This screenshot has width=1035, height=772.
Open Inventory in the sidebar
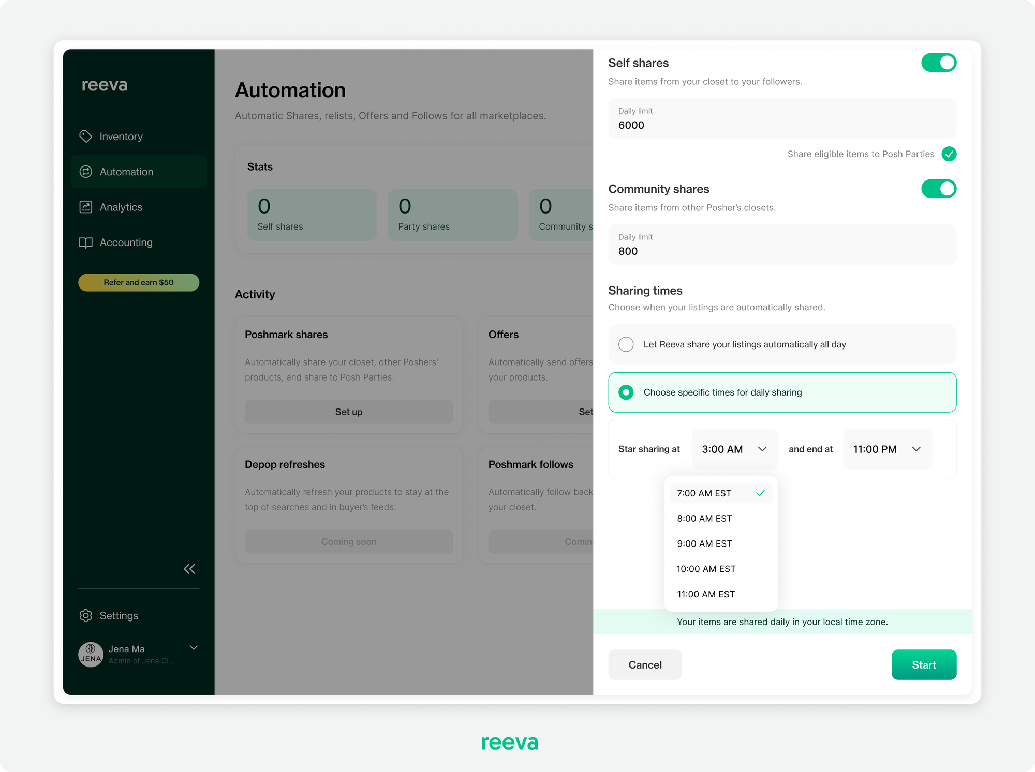point(139,137)
